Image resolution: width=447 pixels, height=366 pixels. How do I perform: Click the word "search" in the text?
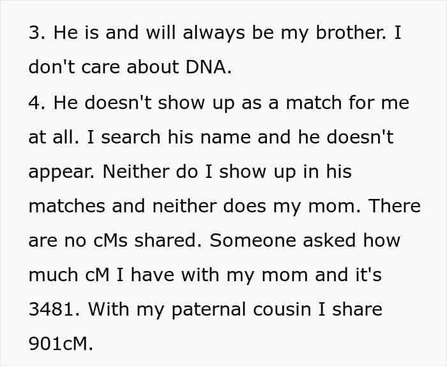point(130,137)
